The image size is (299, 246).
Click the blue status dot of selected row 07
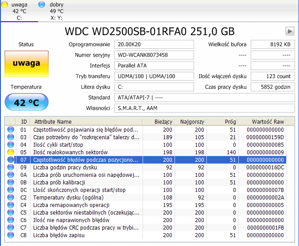(11, 160)
